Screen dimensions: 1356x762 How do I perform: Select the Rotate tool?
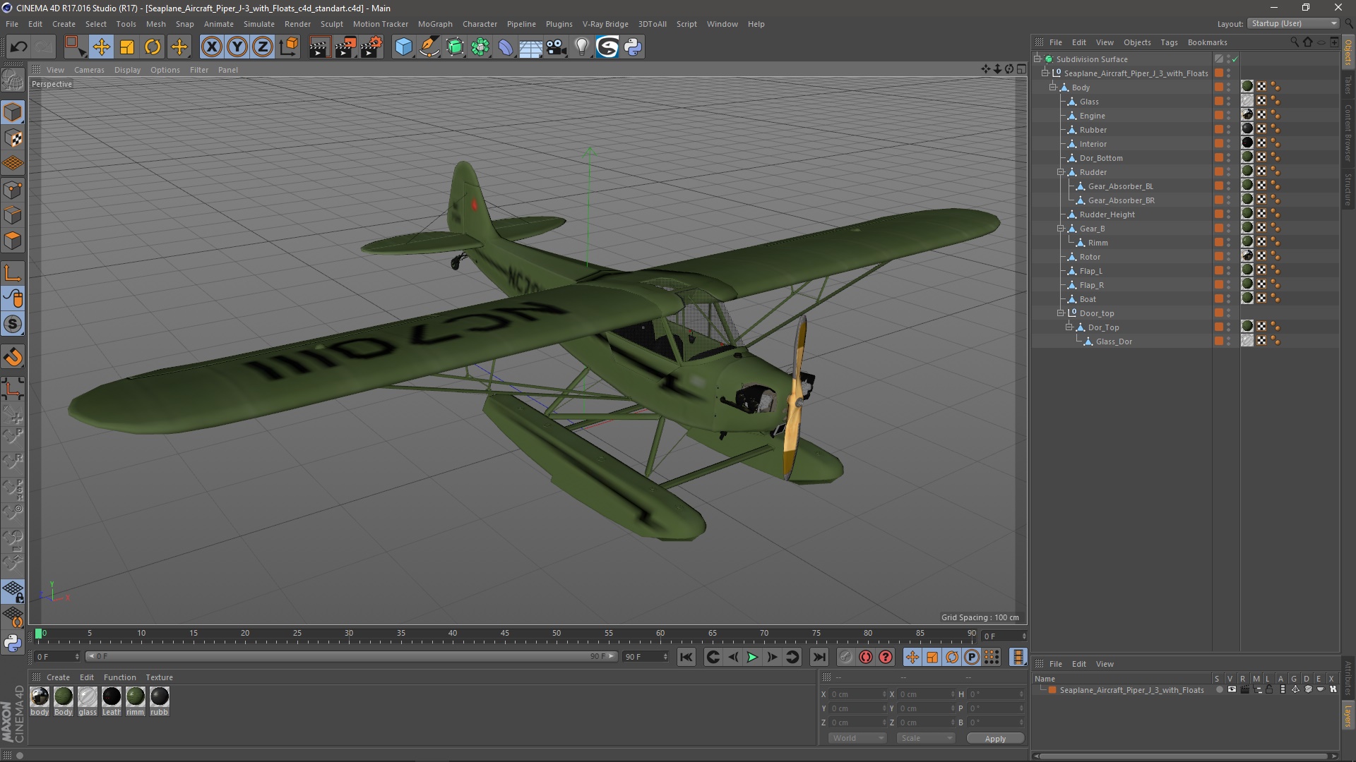click(x=153, y=47)
